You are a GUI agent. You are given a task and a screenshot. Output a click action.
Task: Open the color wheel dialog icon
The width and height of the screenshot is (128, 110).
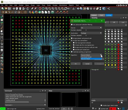33,12
